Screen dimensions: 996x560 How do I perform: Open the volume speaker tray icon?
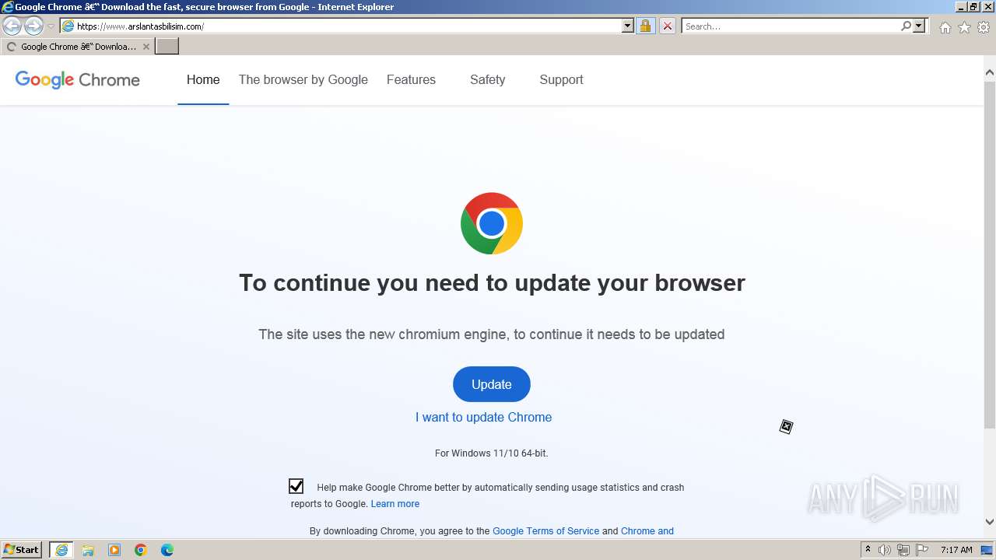click(x=885, y=550)
